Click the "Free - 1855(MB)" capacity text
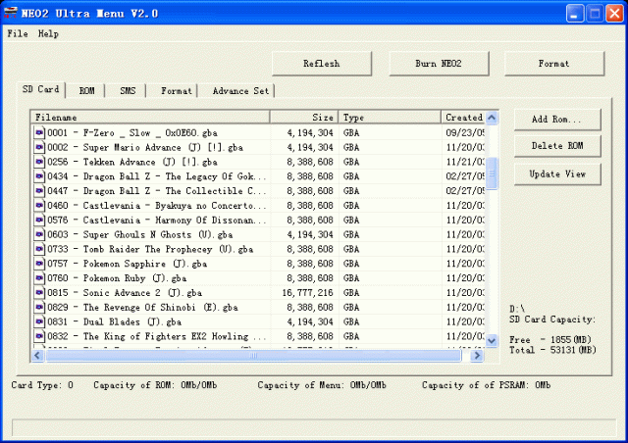Viewport: 628px width, 443px height. point(549,340)
